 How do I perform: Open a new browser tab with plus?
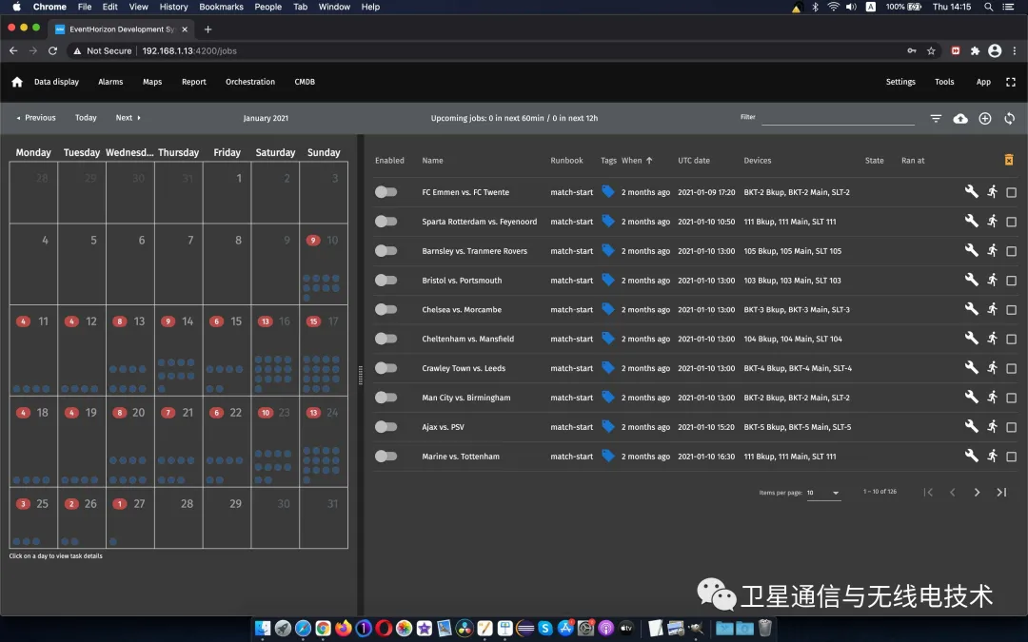[x=208, y=29]
